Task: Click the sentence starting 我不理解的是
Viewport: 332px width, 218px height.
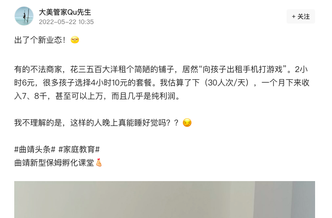Action: (96, 123)
